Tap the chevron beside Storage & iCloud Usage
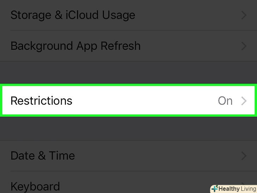Image resolution: width=257 pixels, height=193 pixels. click(244, 15)
